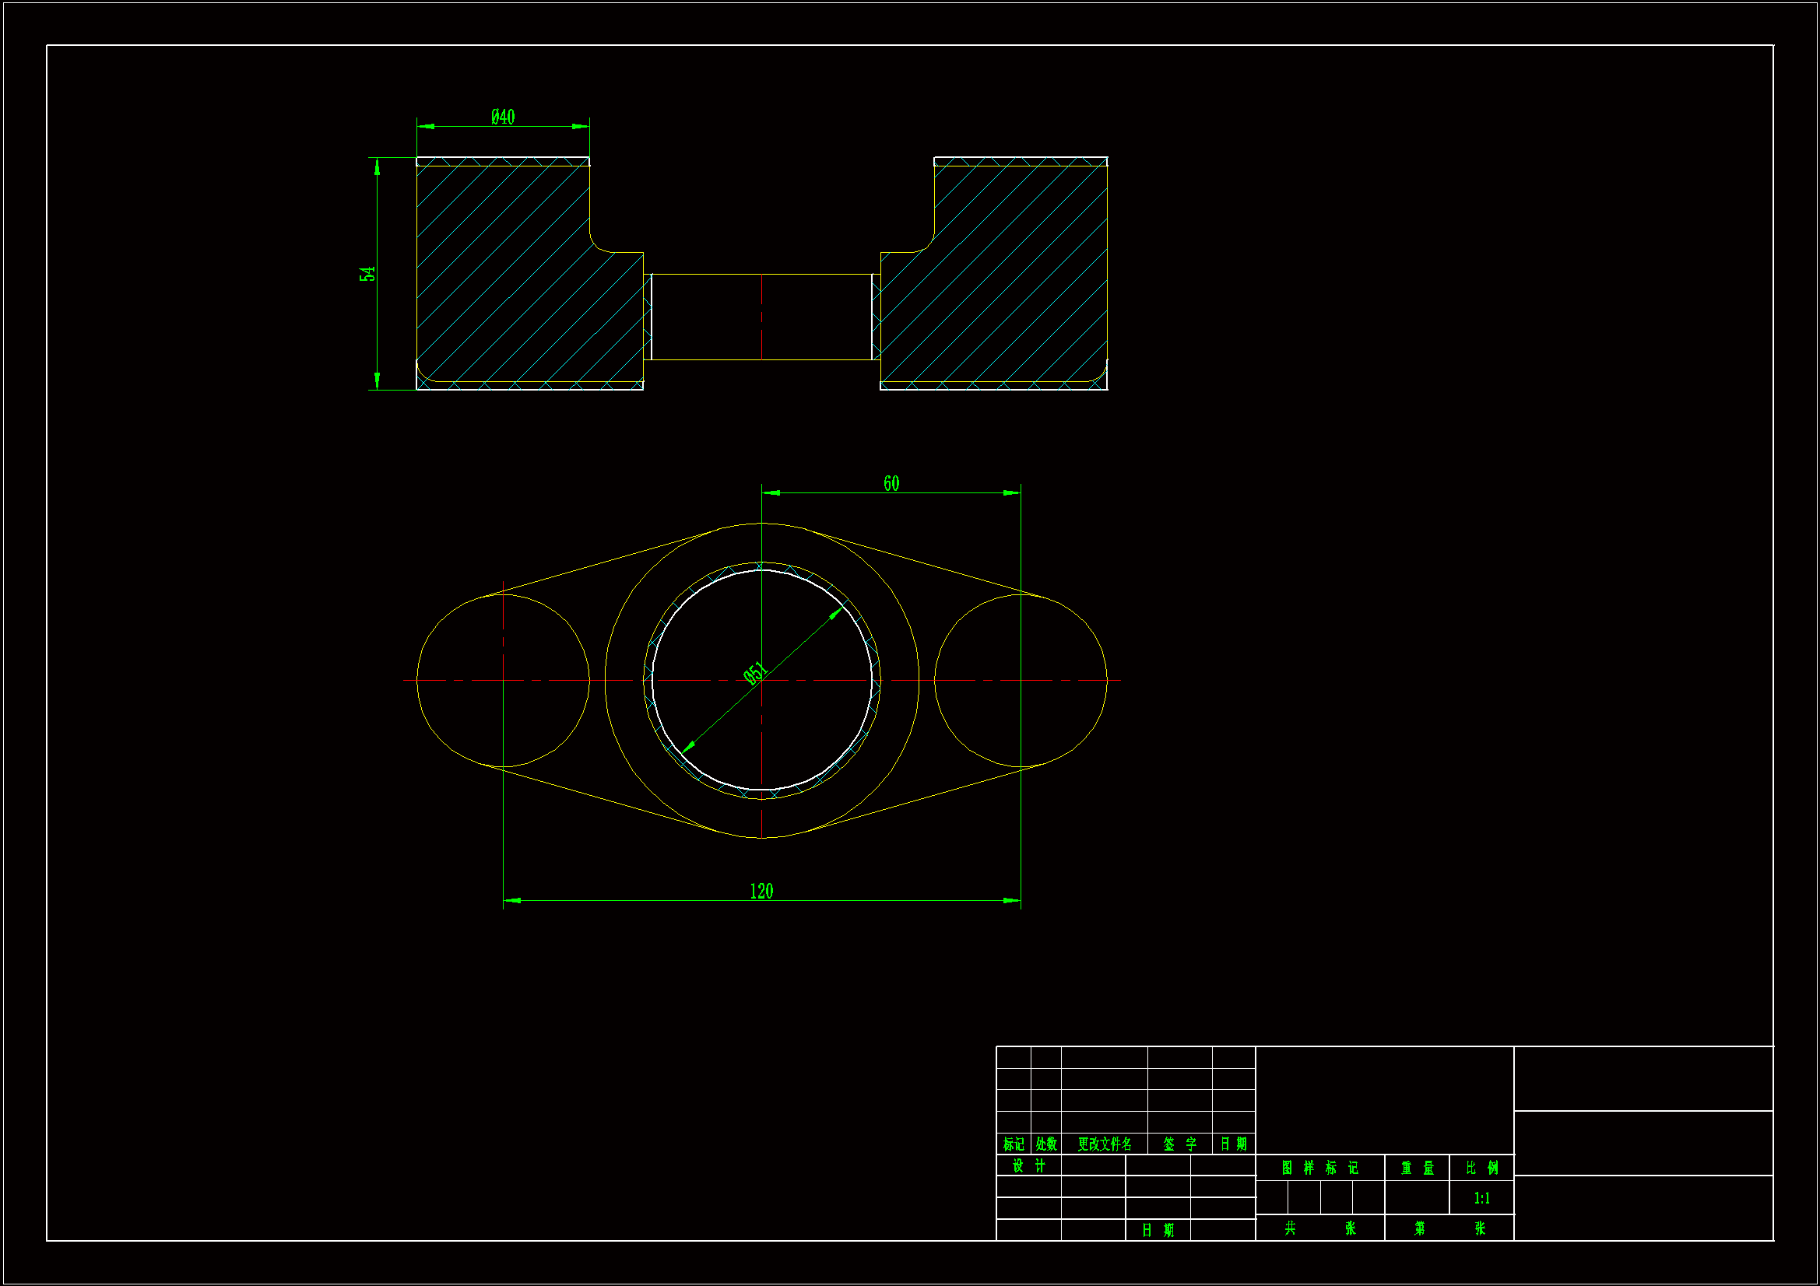Image resolution: width=1820 pixels, height=1286 pixels.
Task: Click the empty weight value cell under 重量
Action: tap(1418, 1198)
